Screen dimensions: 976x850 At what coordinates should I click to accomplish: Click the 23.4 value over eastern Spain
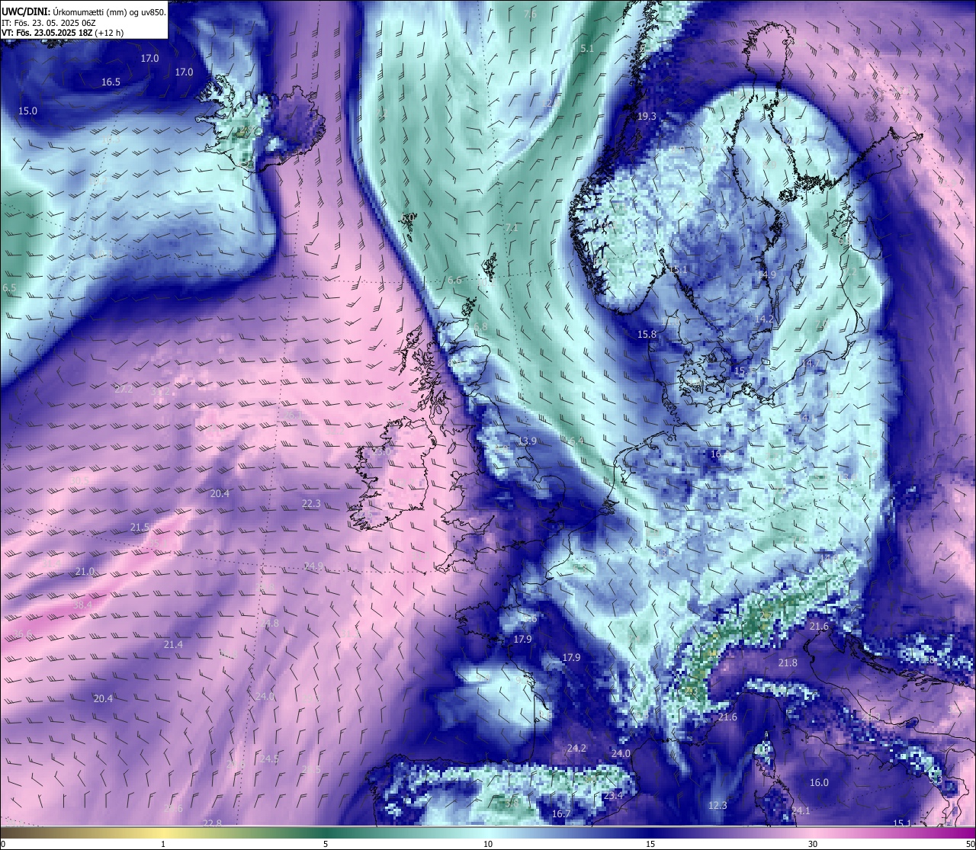click(613, 796)
